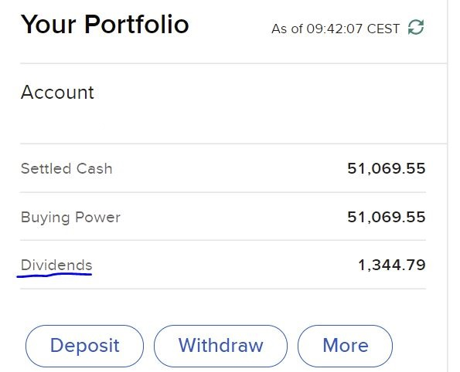
Task: Open the Deposit funds dialog
Action: (84, 346)
